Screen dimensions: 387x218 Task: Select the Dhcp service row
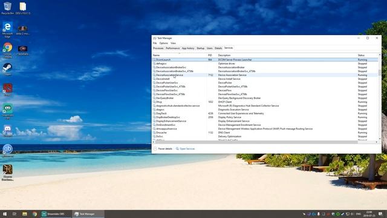(x=265, y=102)
